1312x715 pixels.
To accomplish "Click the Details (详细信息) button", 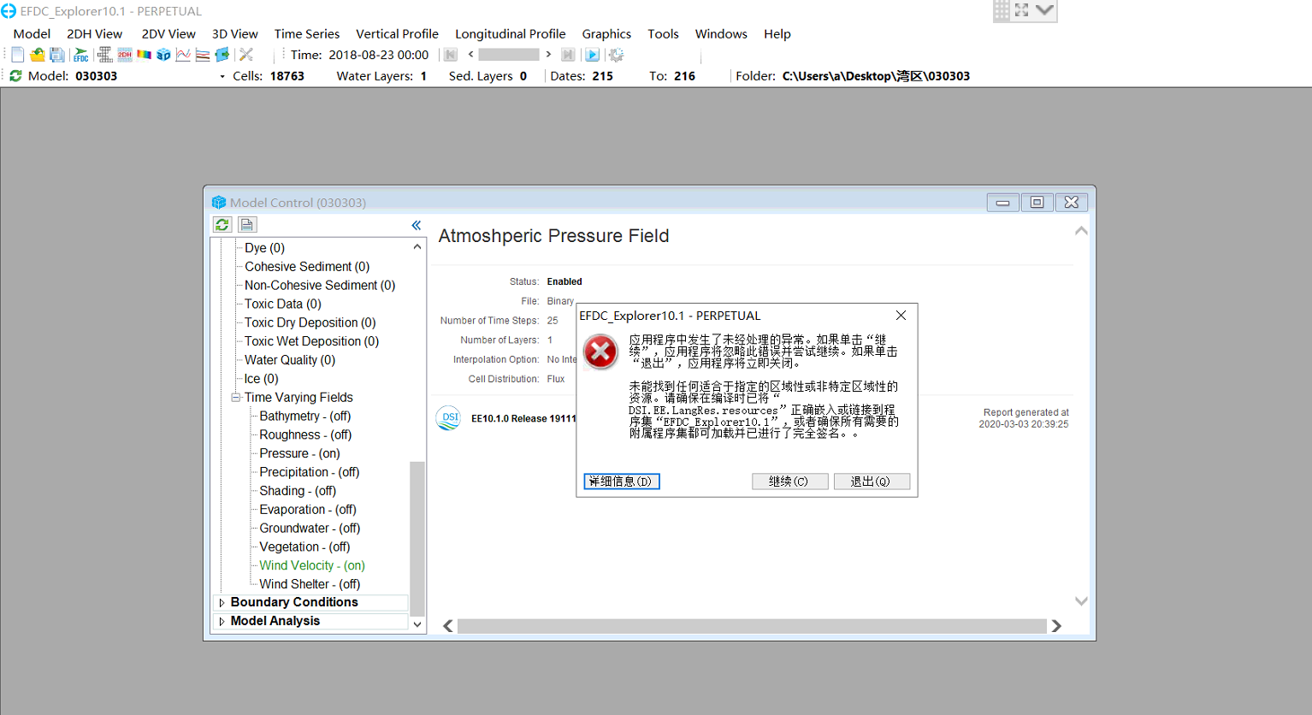I will click(622, 482).
